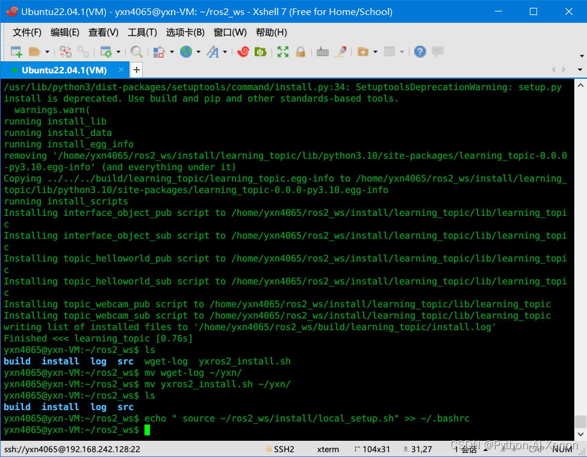Open the 窗口(W) menu

(x=230, y=32)
